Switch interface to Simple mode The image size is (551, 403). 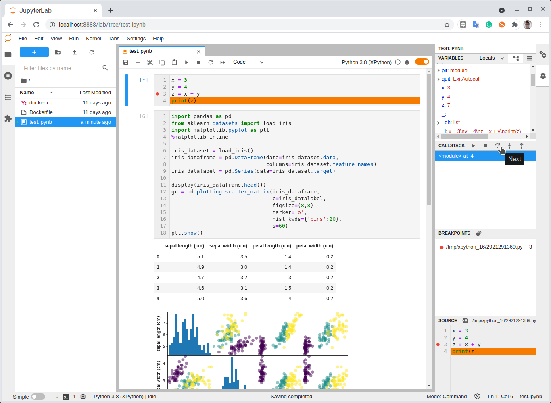38,396
